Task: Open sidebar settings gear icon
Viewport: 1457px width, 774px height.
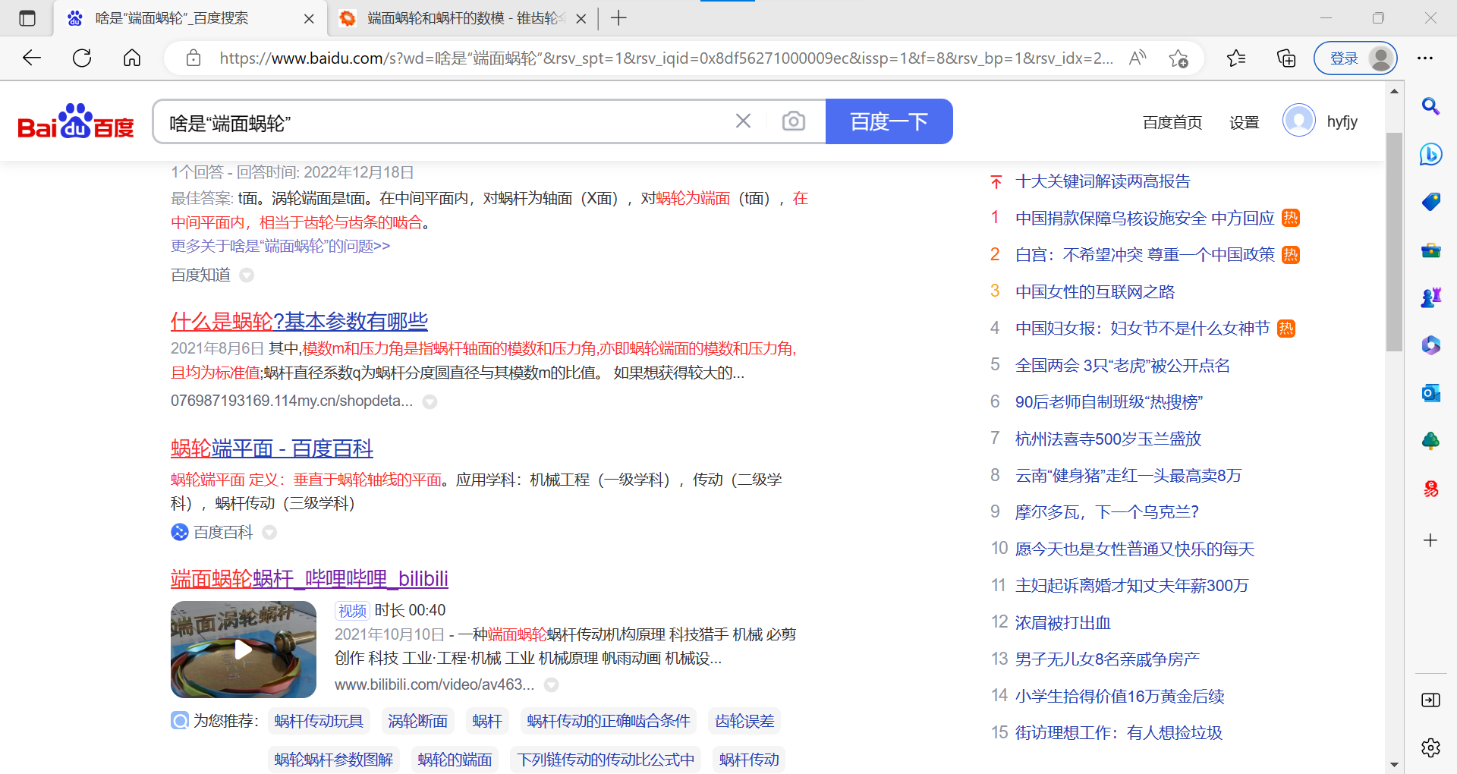Action: pyautogui.click(x=1430, y=747)
